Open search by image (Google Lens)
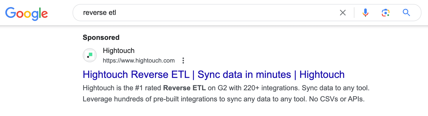Screen dimensions: 428x116 click(385, 13)
